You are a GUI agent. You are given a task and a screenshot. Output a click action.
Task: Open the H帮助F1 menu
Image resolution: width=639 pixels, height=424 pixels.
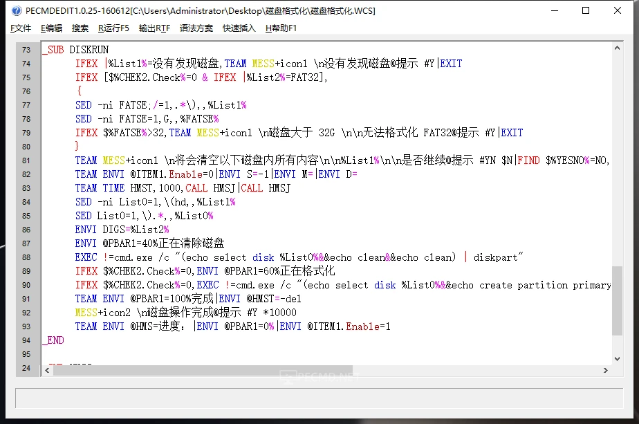pos(281,28)
